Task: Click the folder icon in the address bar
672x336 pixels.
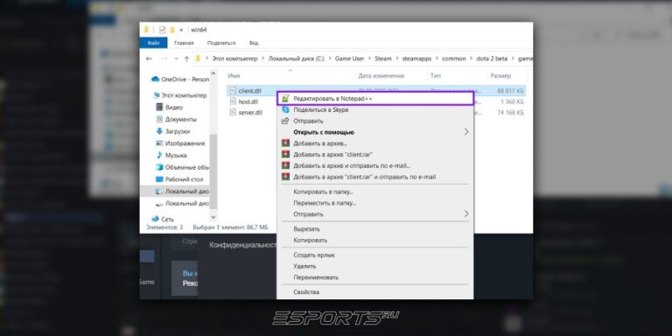Action: tap(198, 59)
